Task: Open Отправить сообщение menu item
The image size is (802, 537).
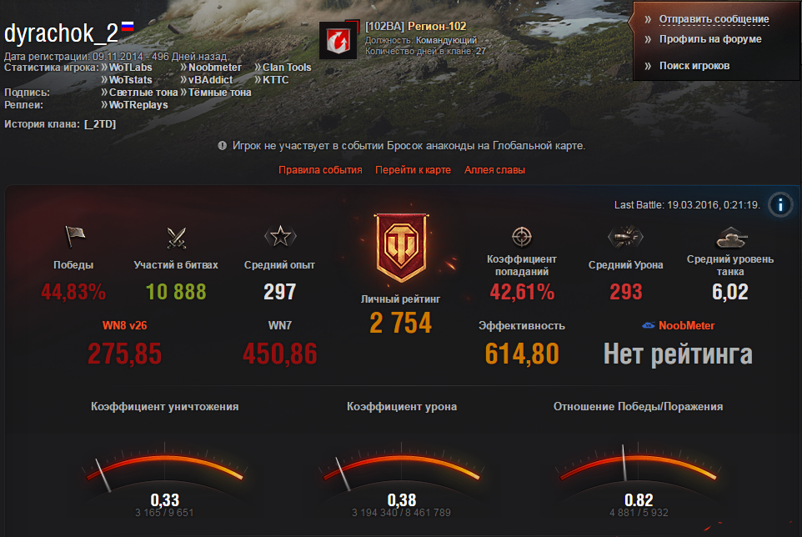Action: [714, 19]
